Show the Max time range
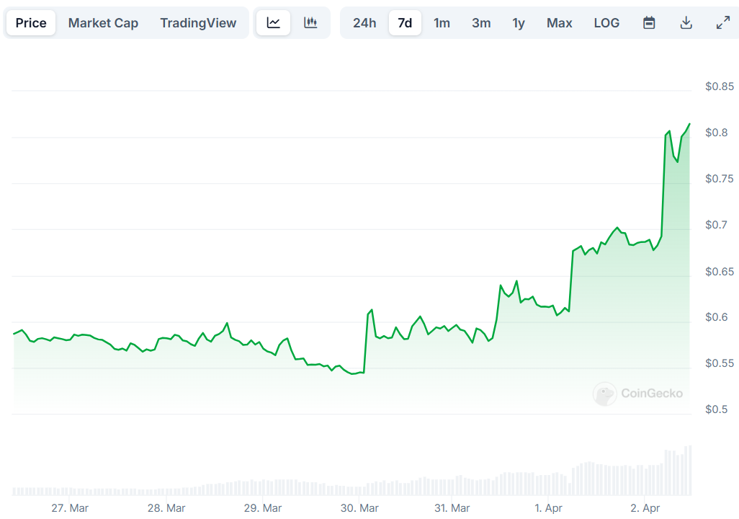Image resolution: width=739 pixels, height=519 pixels. tap(560, 22)
